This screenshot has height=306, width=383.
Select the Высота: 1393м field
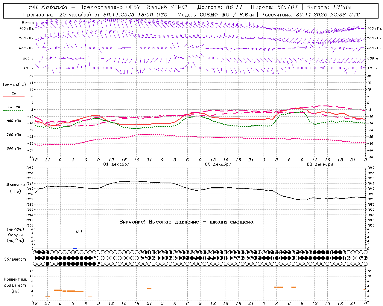(329, 7)
